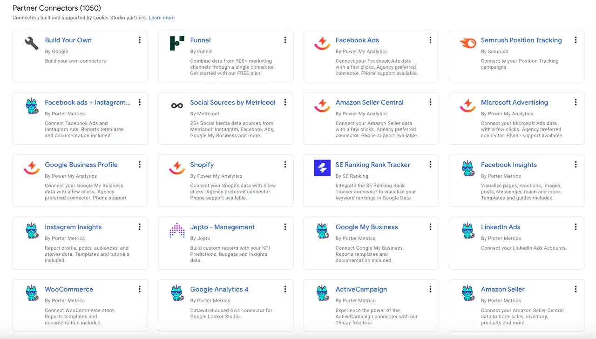Viewport: 596px width, 339px height.
Task: Open more options for WooCommerce card
Action: point(140,289)
